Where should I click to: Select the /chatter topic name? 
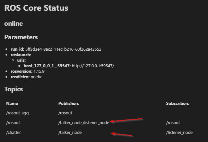(x=14, y=133)
